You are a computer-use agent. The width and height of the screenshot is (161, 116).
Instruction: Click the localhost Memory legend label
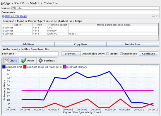point(77,67)
